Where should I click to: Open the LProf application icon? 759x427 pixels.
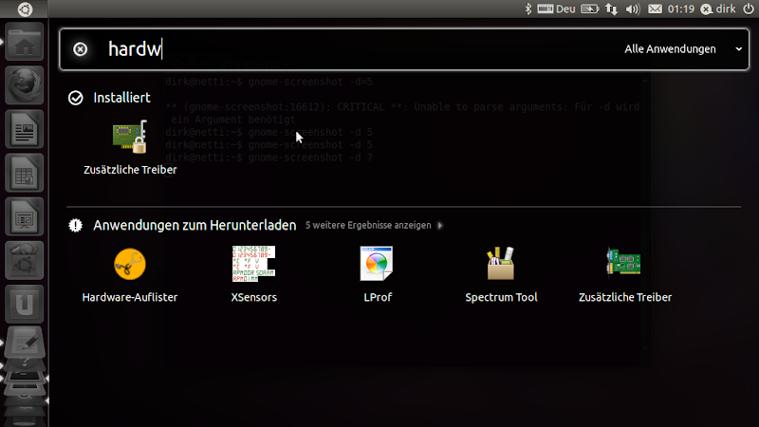coord(377,264)
